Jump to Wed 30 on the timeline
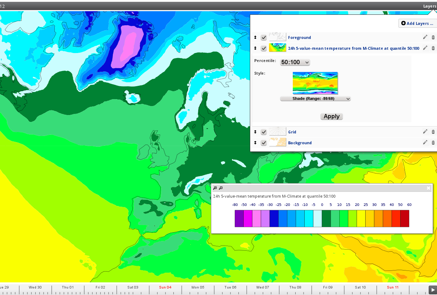437x295 pixels. pos(35,287)
